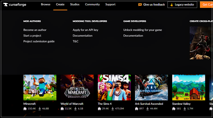Click Minecraft's mods puzzle piece icon
The height and width of the screenshot is (118, 213).
pos(25,109)
